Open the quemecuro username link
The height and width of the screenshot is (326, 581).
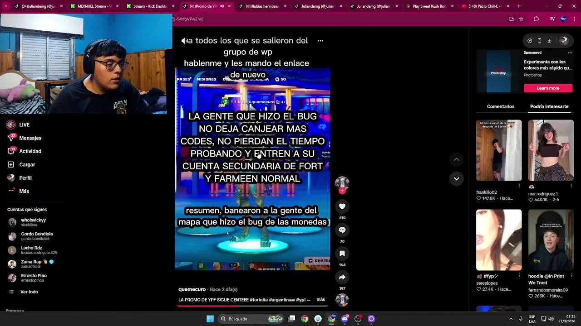[x=192, y=289]
